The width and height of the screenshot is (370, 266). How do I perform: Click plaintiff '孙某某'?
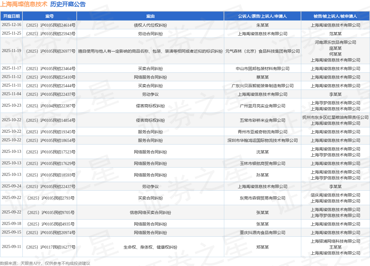point(263,175)
